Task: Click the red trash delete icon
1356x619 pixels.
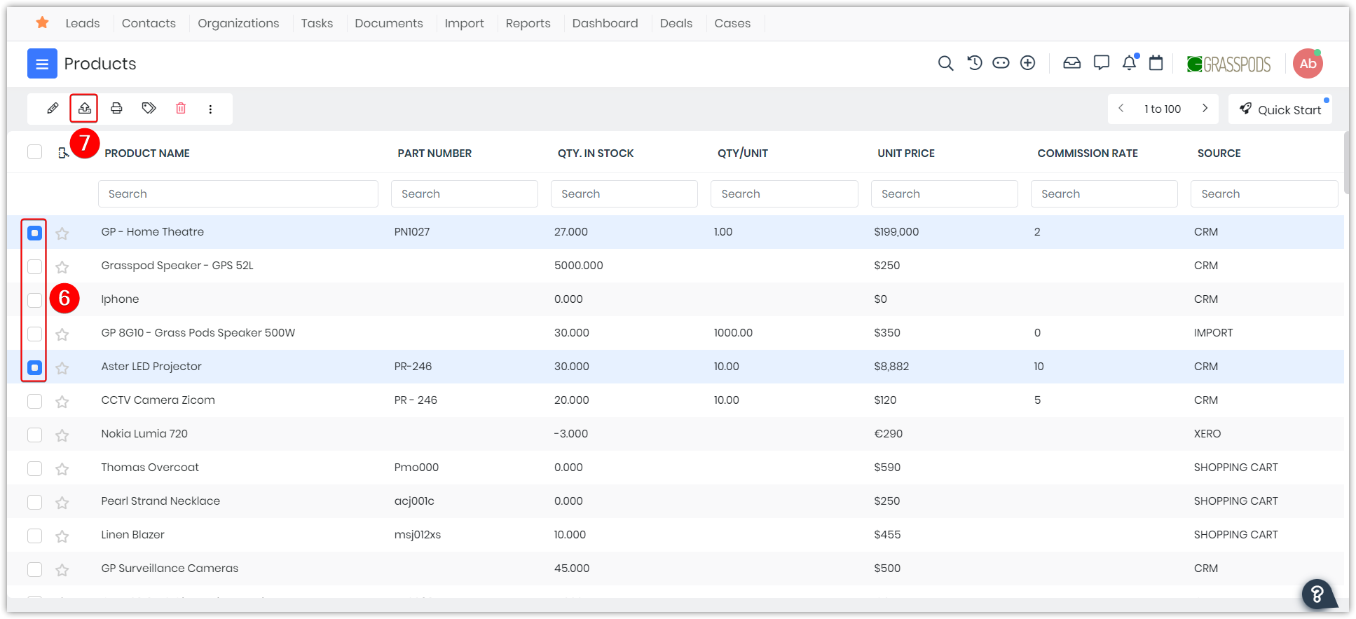Action: click(x=181, y=108)
